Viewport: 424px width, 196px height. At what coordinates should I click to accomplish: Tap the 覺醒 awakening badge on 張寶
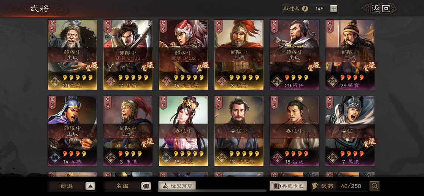click(370, 66)
